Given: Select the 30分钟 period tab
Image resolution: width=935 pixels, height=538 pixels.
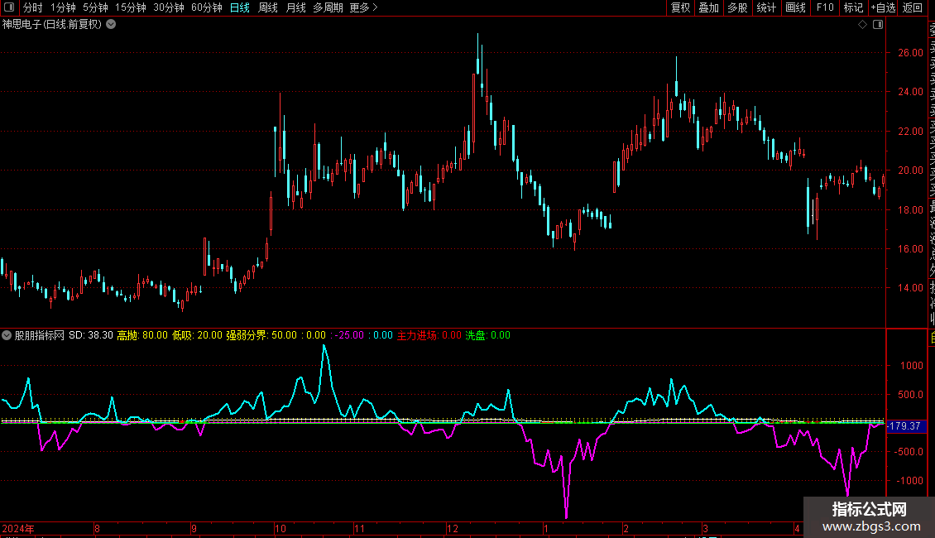Looking at the screenshot, I should click(168, 7).
